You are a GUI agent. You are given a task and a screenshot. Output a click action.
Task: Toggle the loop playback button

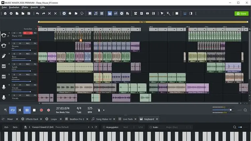point(13,110)
